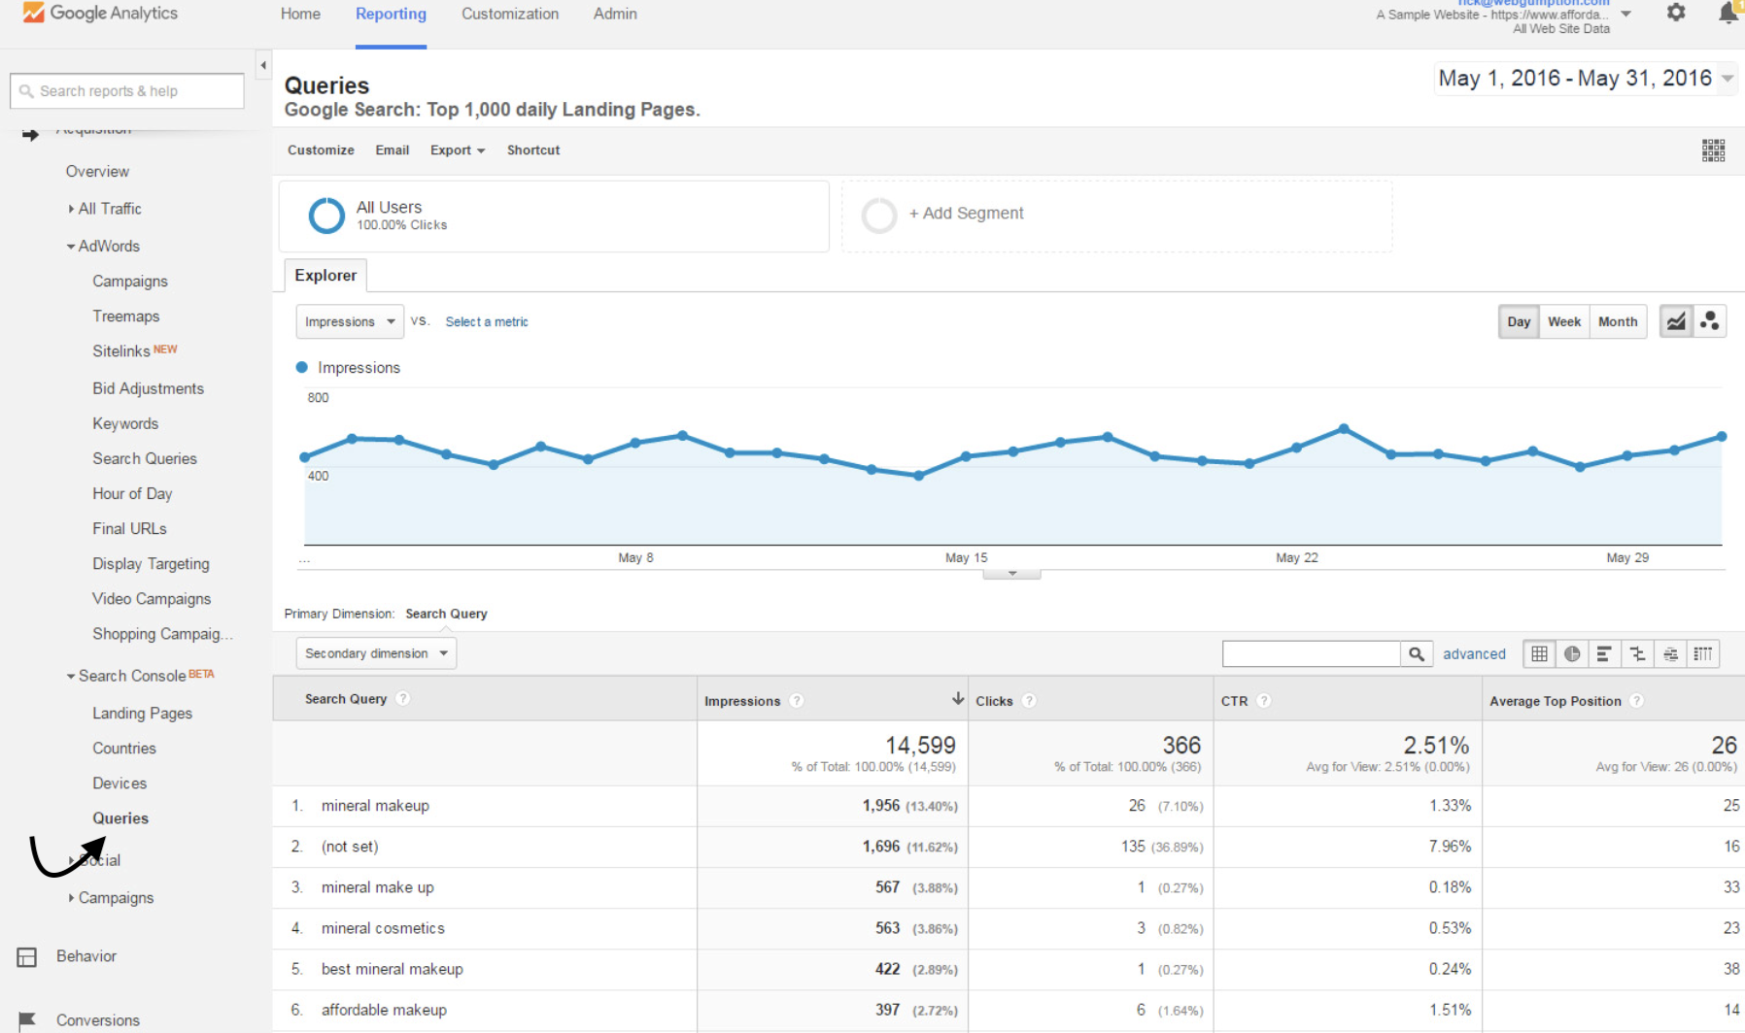Open the Secondary dimension dropdown
Viewport: 1745px width, 1033px height.
[376, 653]
